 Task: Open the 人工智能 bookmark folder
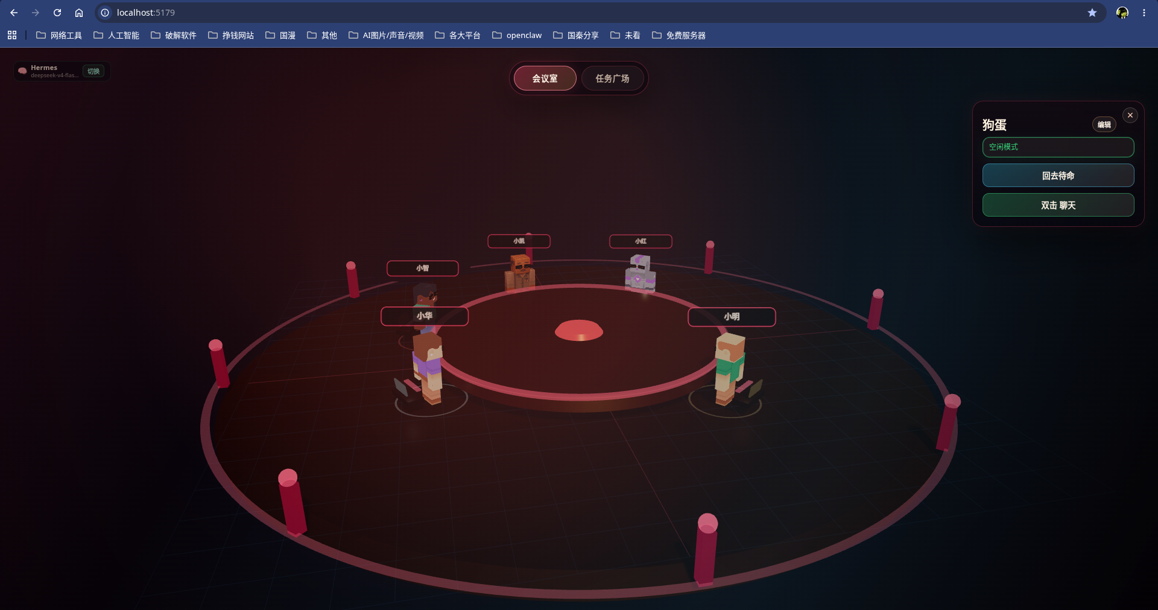coord(116,36)
